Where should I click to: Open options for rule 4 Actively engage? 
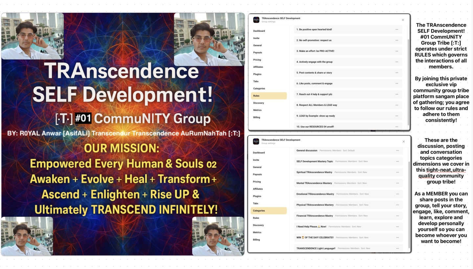tap(397, 62)
